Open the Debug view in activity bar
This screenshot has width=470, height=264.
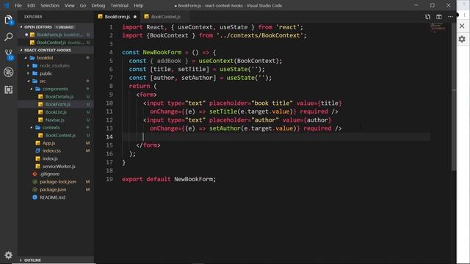tap(8, 72)
